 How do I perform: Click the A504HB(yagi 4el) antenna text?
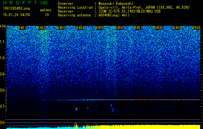pyautogui.click(x=114, y=15)
